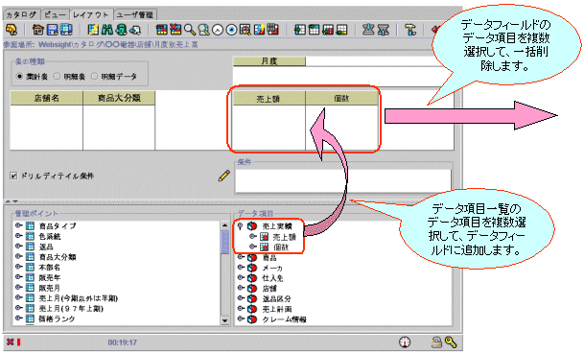The height and width of the screenshot is (353, 584).
Task: Expand the 商品タイプ management point
Action: 18,225
